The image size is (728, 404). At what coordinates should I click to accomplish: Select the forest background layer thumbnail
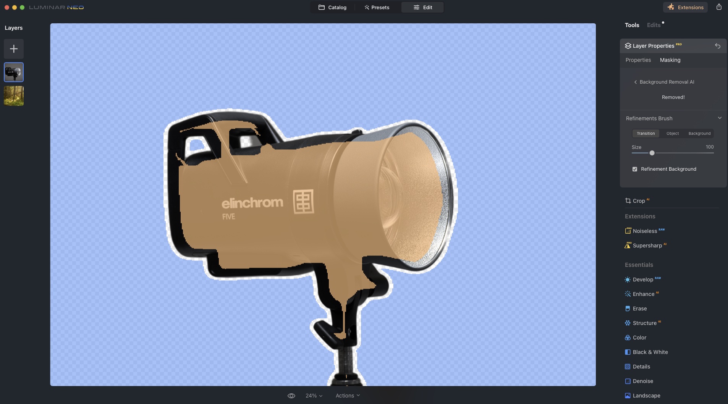click(x=14, y=96)
